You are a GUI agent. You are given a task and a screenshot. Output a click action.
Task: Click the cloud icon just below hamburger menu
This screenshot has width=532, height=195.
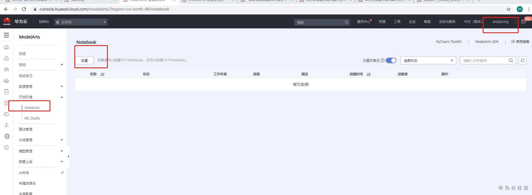pyautogui.click(x=6, y=47)
